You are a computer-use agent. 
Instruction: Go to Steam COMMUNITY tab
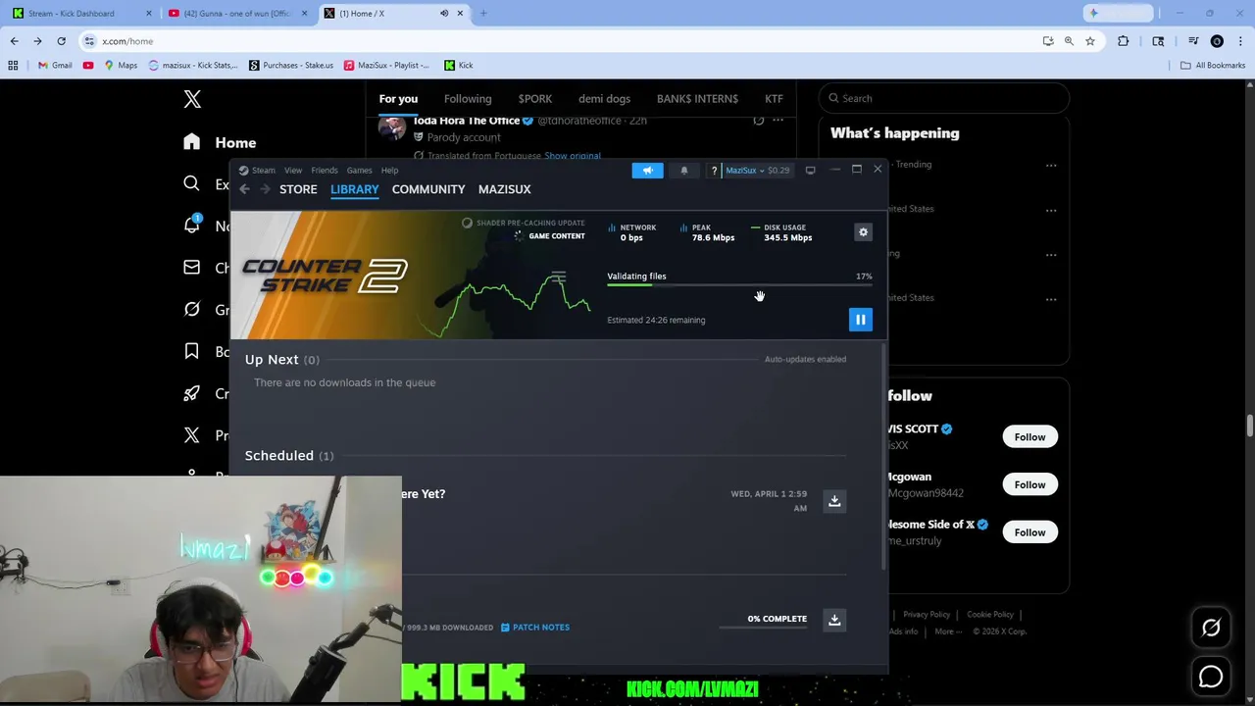point(428,189)
